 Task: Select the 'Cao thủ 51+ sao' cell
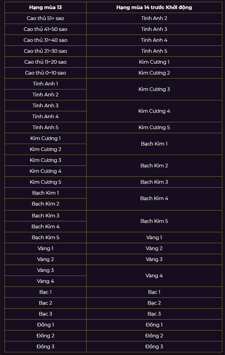tap(46, 18)
